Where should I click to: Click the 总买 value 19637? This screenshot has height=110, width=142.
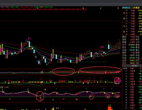click(132, 63)
